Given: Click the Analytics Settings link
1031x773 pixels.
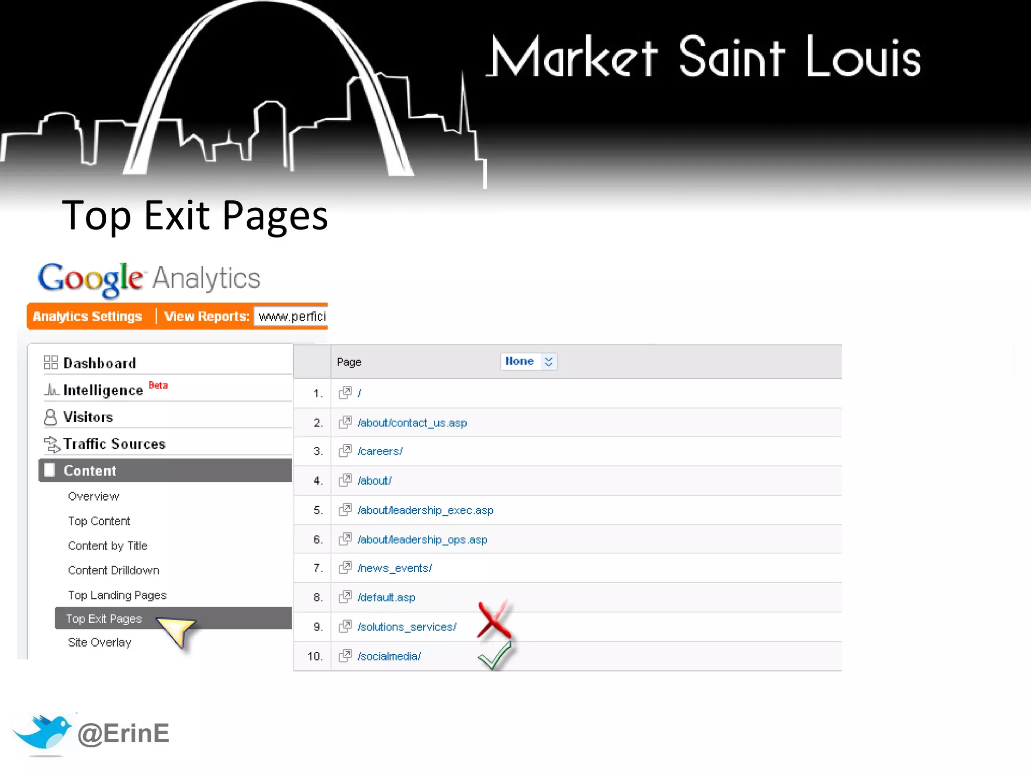Looking at the screenshot, I should [88, 317].
